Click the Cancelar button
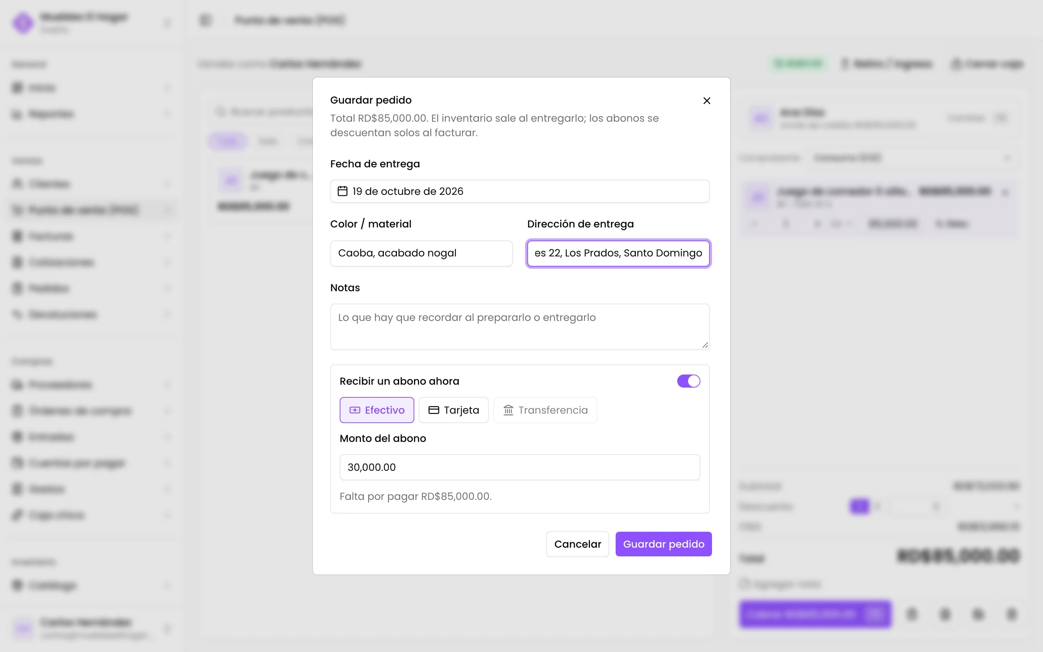The height and width of the screenshot is (652, 1043). point(578,544)
